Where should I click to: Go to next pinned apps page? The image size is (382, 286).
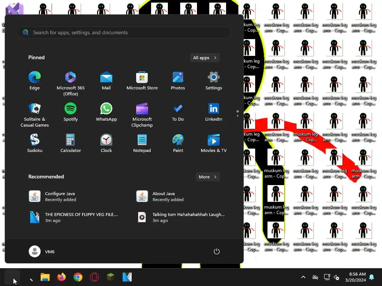tap(238, 115)
